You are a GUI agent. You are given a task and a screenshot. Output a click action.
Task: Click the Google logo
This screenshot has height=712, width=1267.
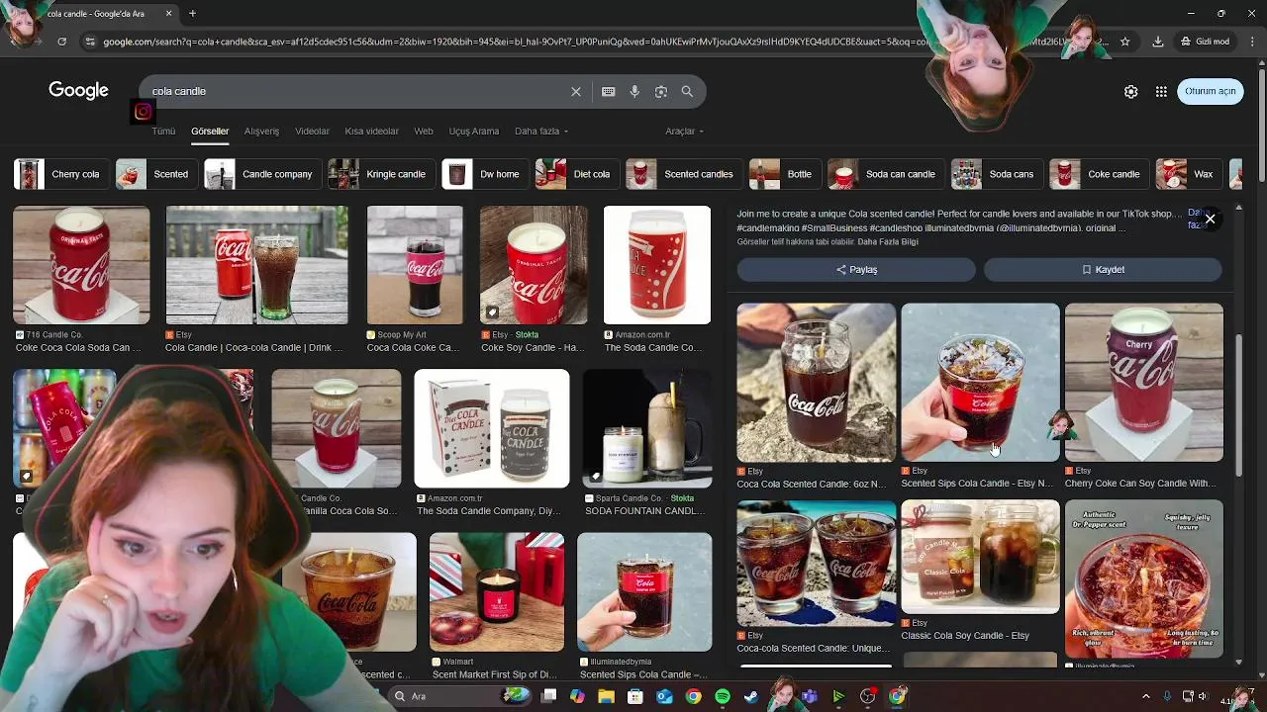click(x=78, y=91)
